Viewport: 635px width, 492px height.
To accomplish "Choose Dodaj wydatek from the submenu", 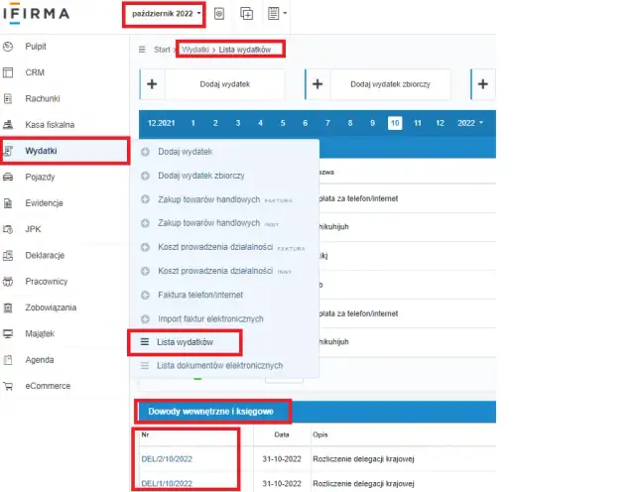I will (186, 152).
